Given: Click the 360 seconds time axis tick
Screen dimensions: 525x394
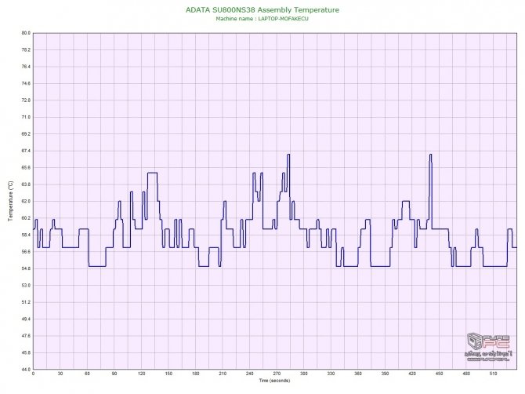Looking at the screenshot, I should pos(358,374).
